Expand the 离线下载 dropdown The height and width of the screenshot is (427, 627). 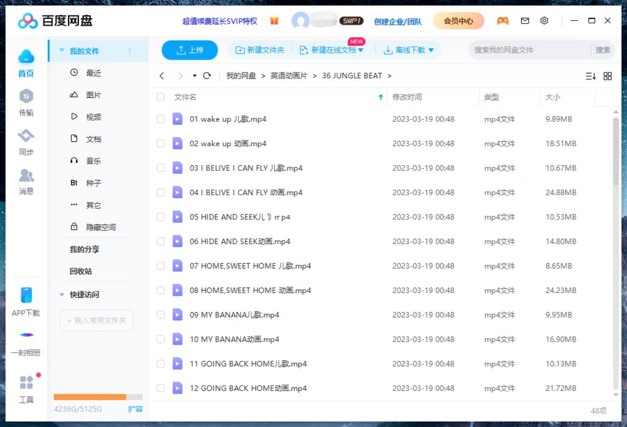point(430,49)
